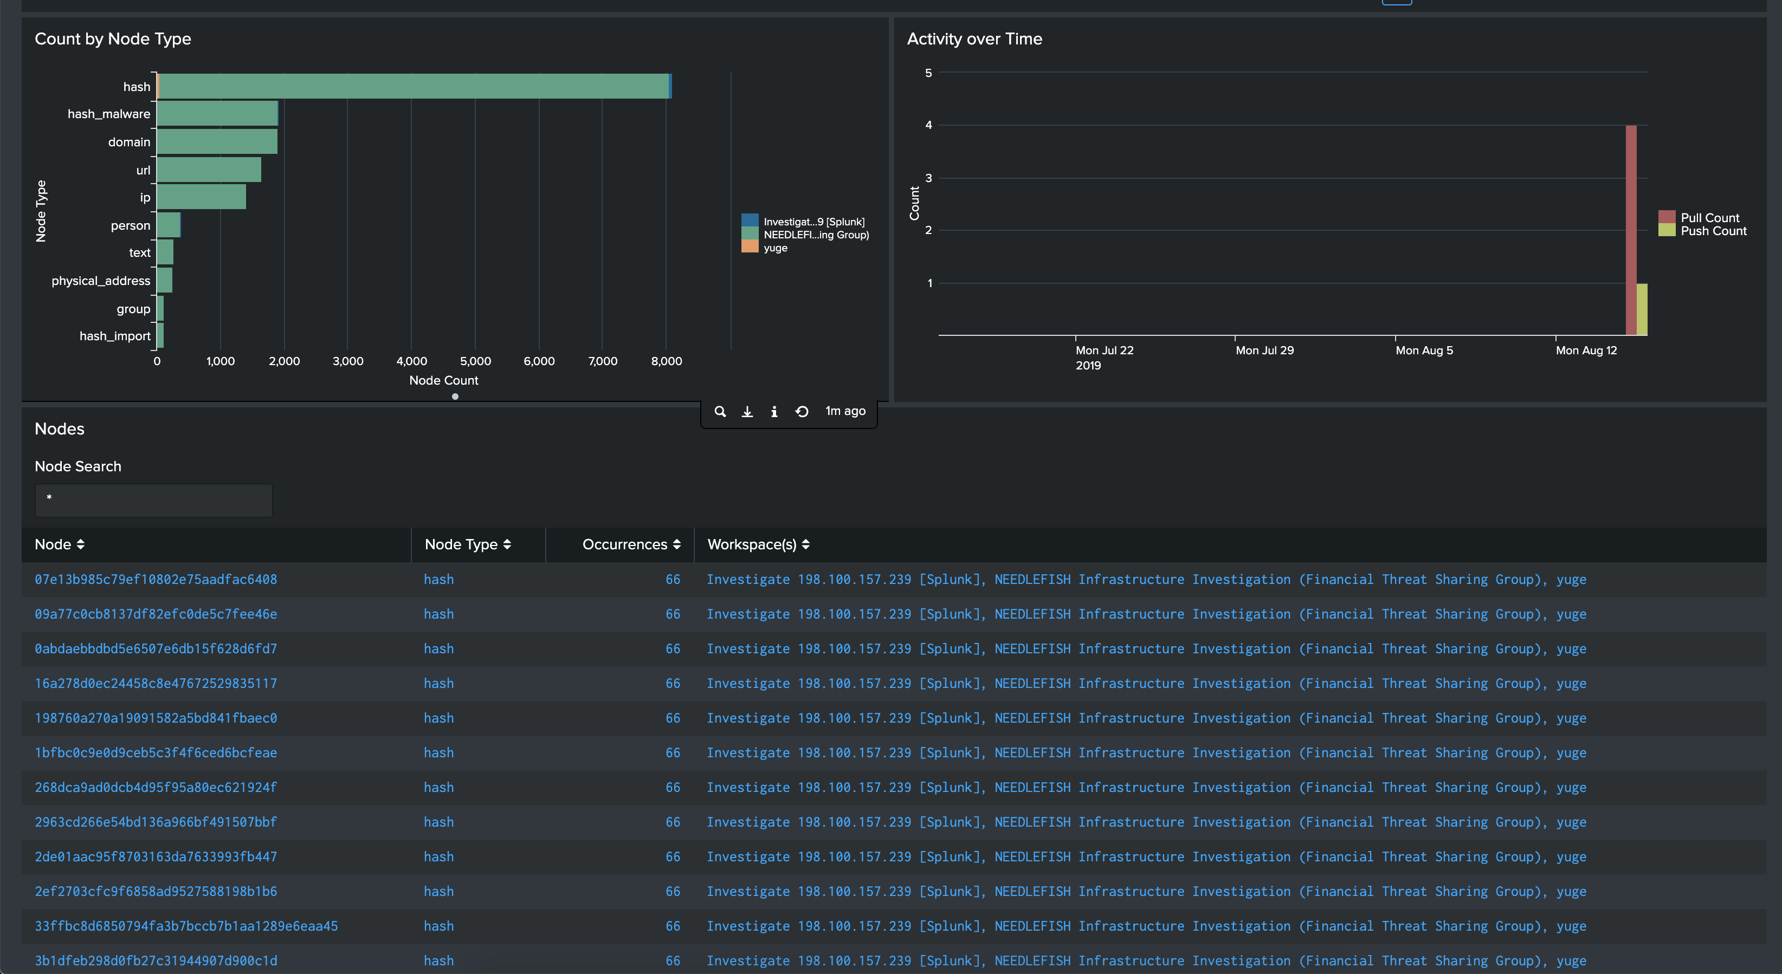The width and height of the screenshot is (1782, 974).
Task: Open node 1bfbc0c9e0d9ceb5c3f4f6ced6bcfeae
Action: (156, 753)
